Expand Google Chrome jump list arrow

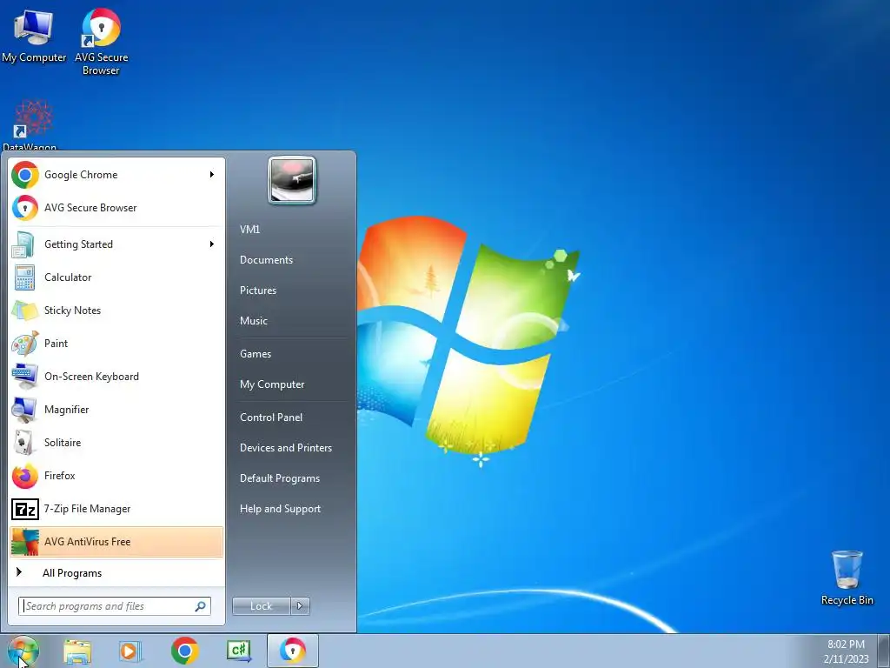(x=212, y=175)
